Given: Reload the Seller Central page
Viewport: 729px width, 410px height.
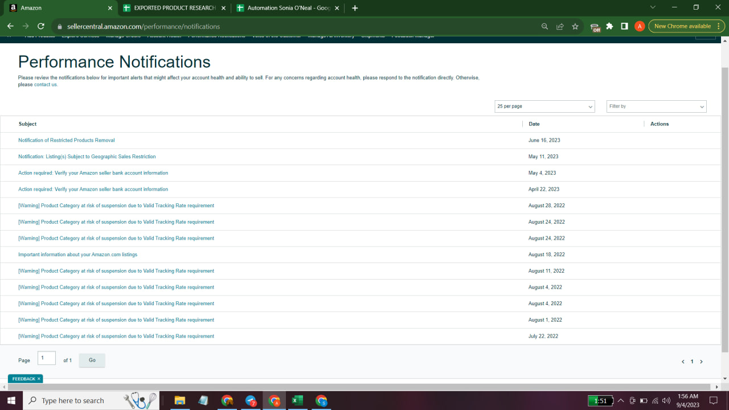Looking at the screenshot, I should coord(41,26).
